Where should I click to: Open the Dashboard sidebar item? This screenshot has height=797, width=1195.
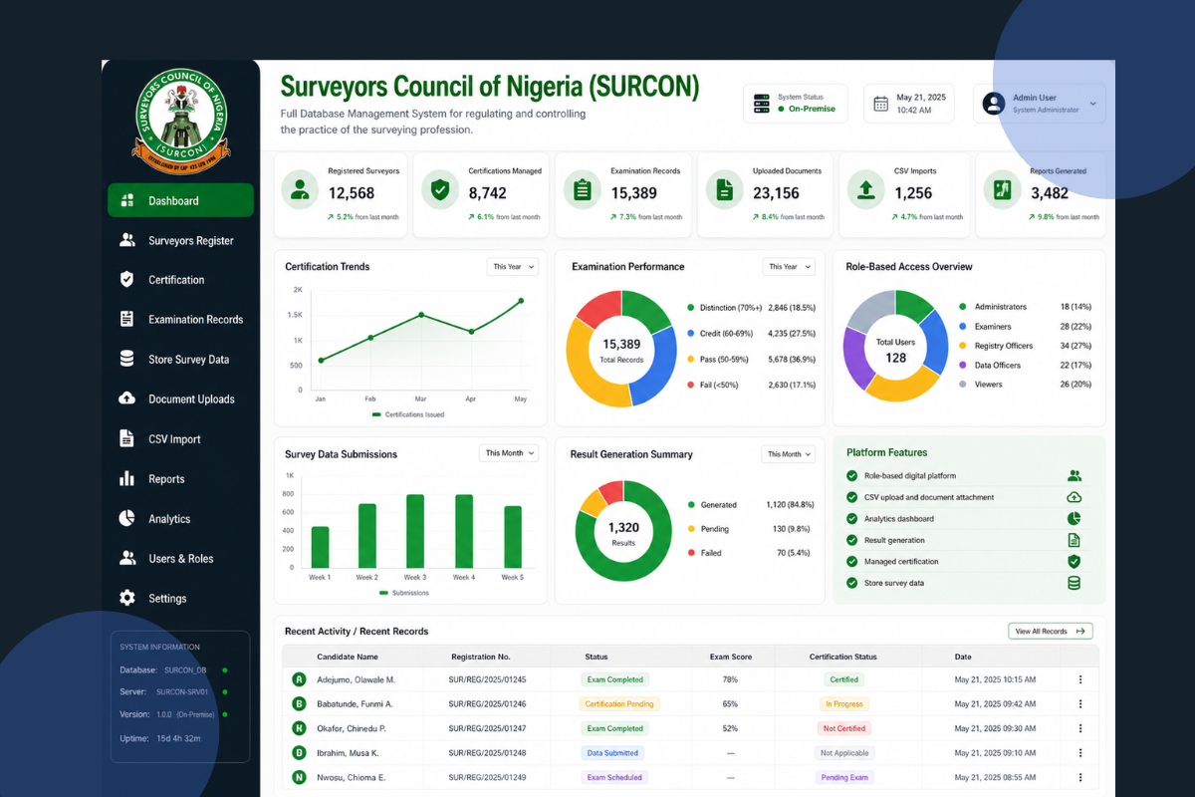pos(180,200)
